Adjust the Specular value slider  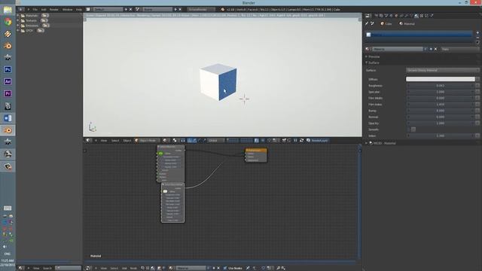click(440, 92)
